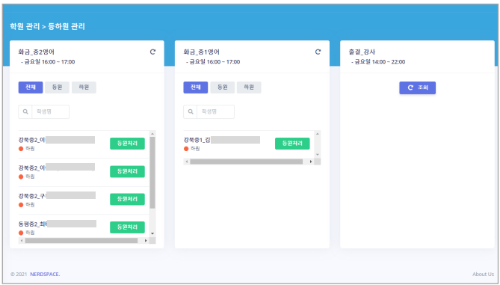Open the About Us footer link
The height and width of the screenshot is (285, 500).
pyautogui.click(x=483, y=274)
